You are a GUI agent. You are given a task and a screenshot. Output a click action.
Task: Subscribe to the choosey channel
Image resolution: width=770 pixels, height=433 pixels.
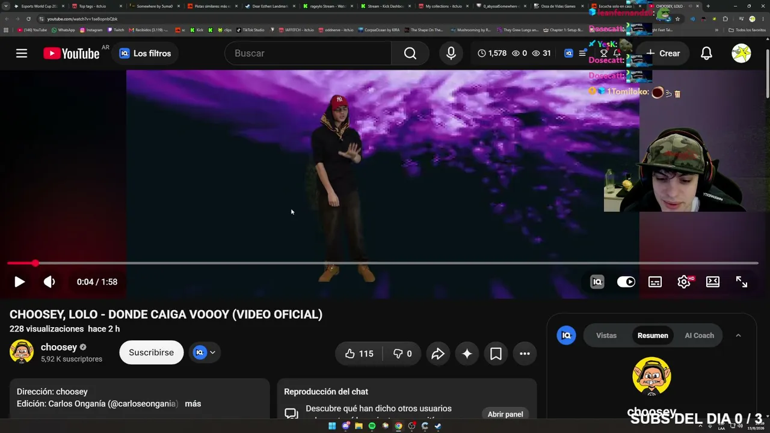pos(151,352)
